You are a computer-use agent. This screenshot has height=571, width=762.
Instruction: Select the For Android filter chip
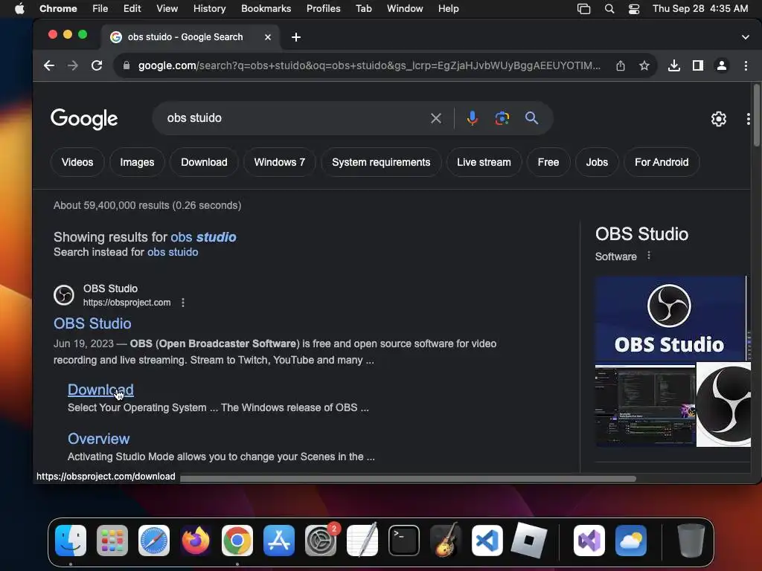click(662, 162)
